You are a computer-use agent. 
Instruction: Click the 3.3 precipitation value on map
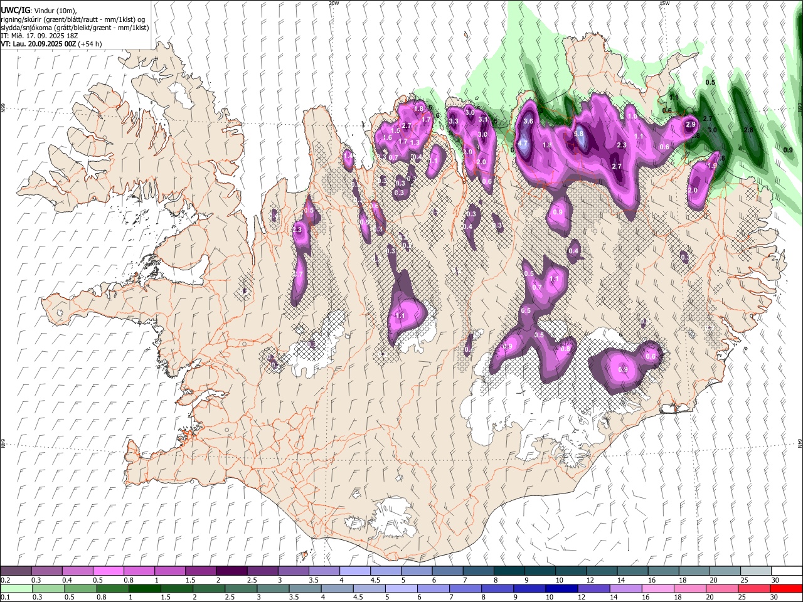(454, 121)
